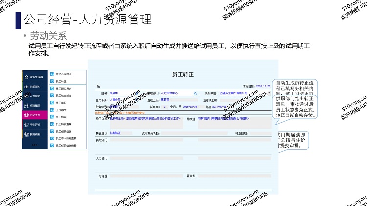Viewport: 367px width, 206px height.
Task: Click the 工作移交 link
Action: [x=61, y=110]
